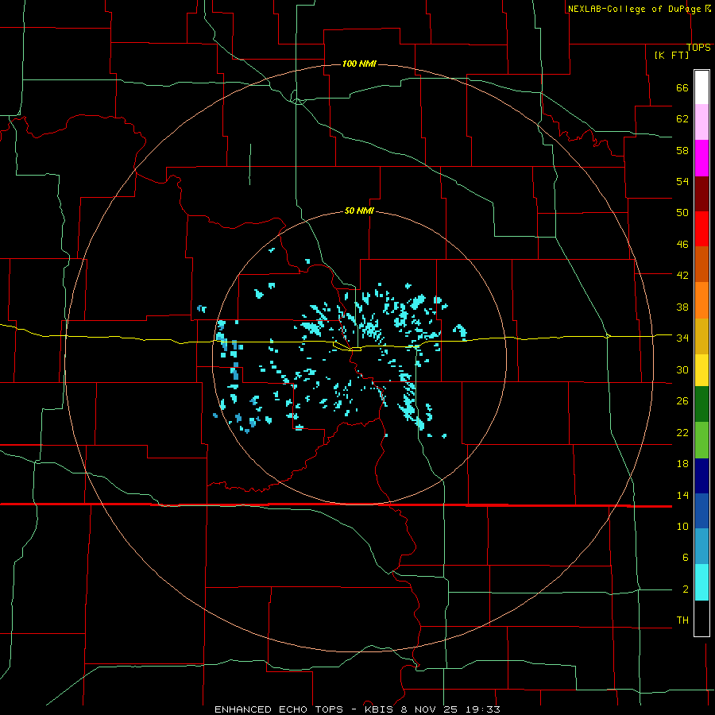Click the NEXLAB-College of DuPage text

[x=636, y=9]
